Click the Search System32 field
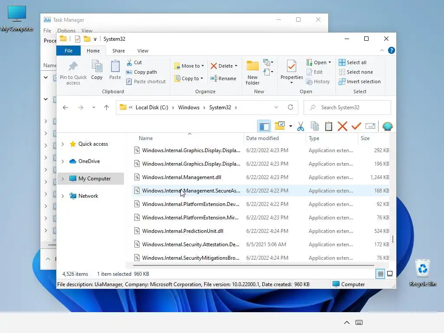The image size is (444, 333). (347, 108)
